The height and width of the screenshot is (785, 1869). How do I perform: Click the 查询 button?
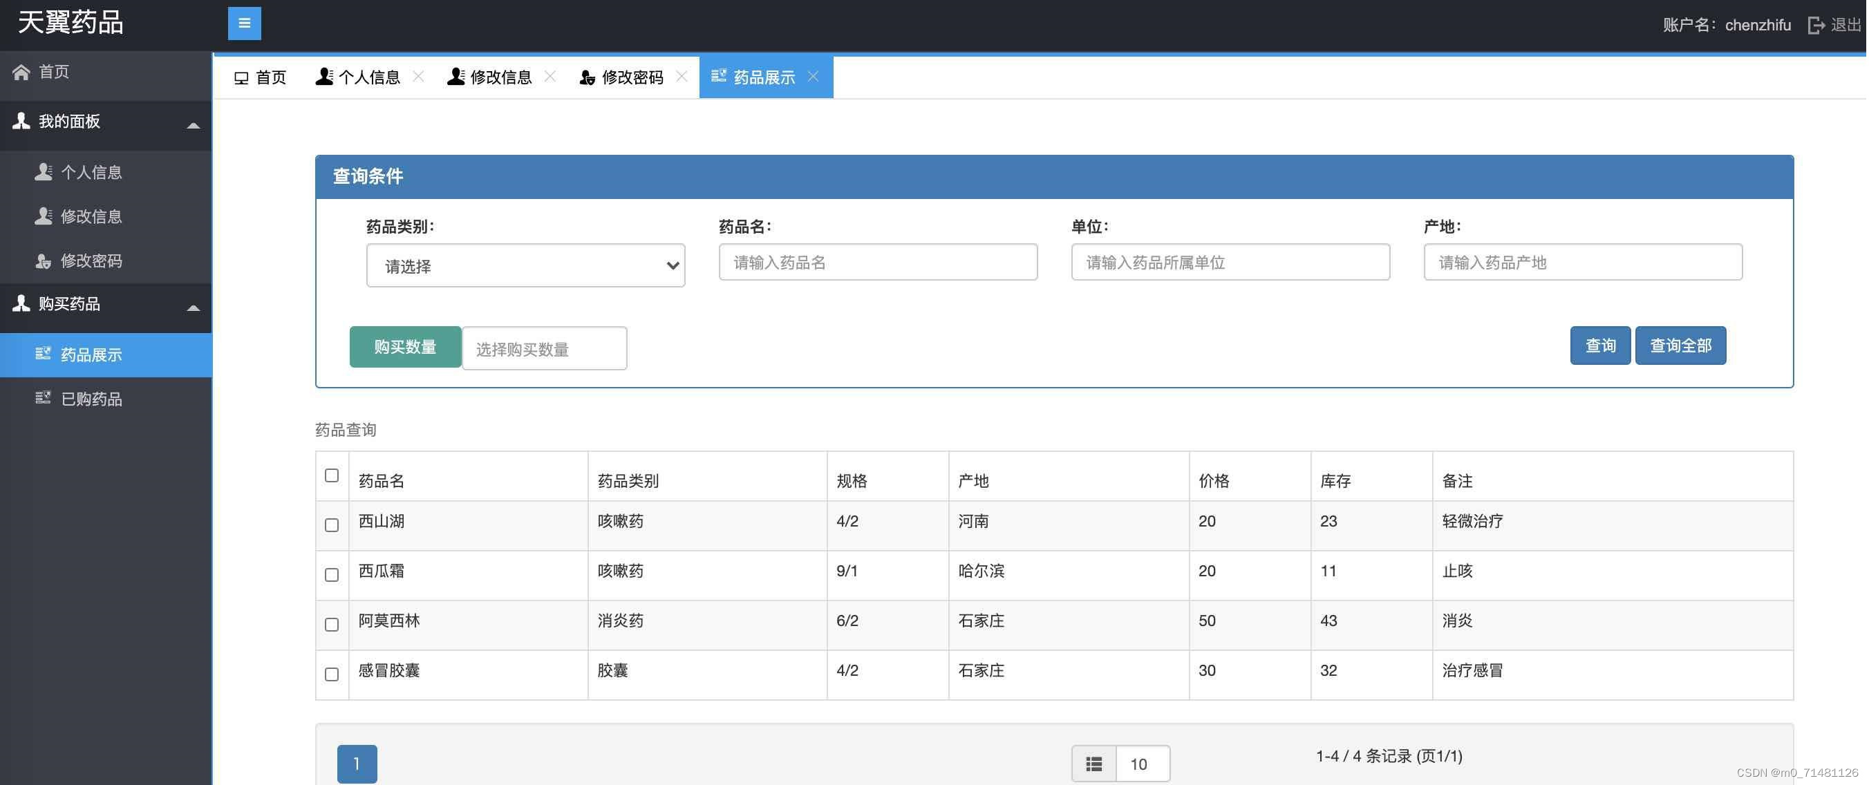pyautogui.click(x=1600, y=346)
